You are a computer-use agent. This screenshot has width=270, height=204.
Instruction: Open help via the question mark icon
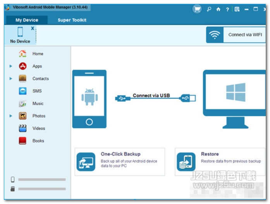[x=227, y=9]
